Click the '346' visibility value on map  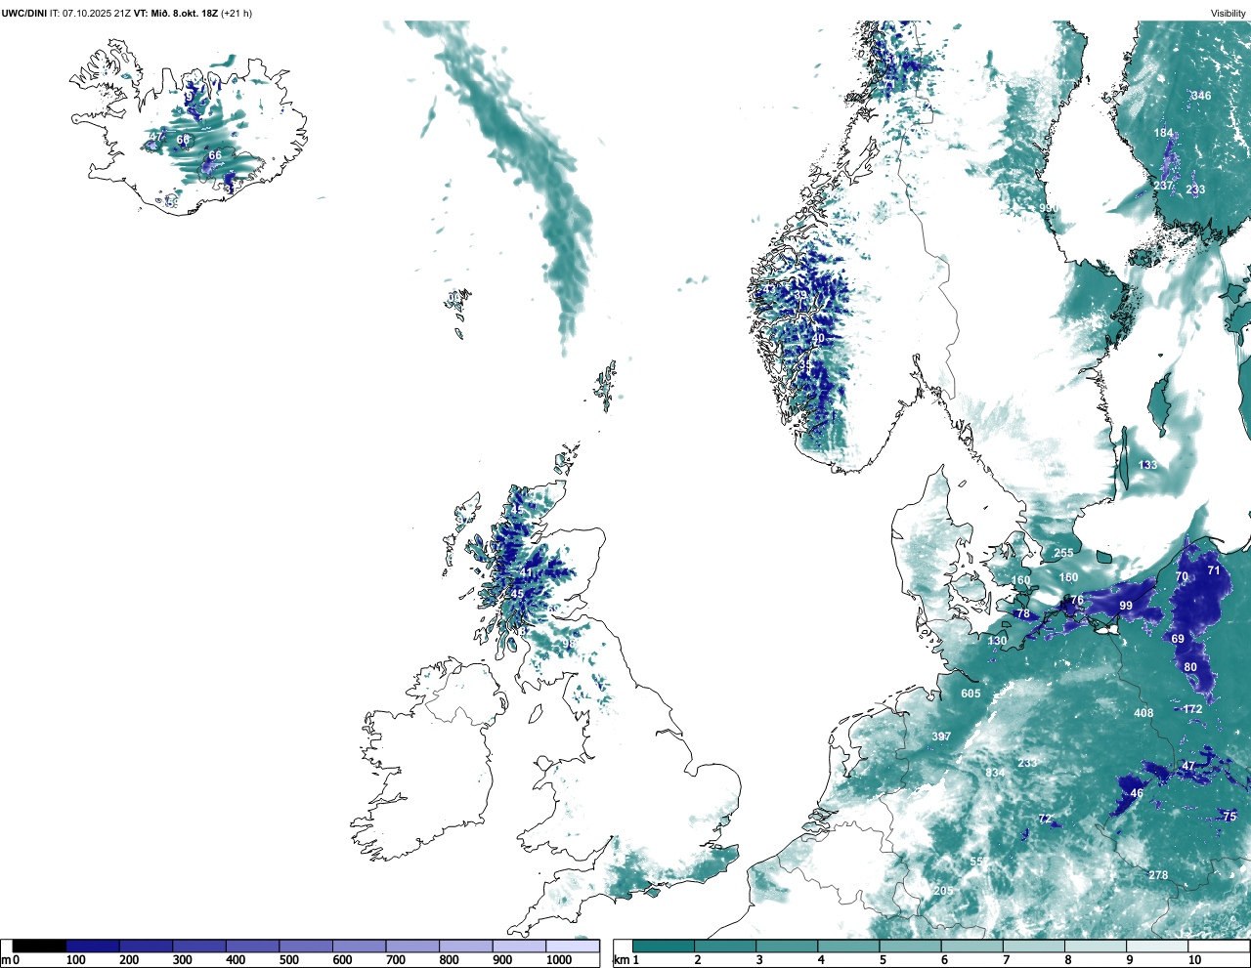pyautogui.click(x=1201, y=96)
